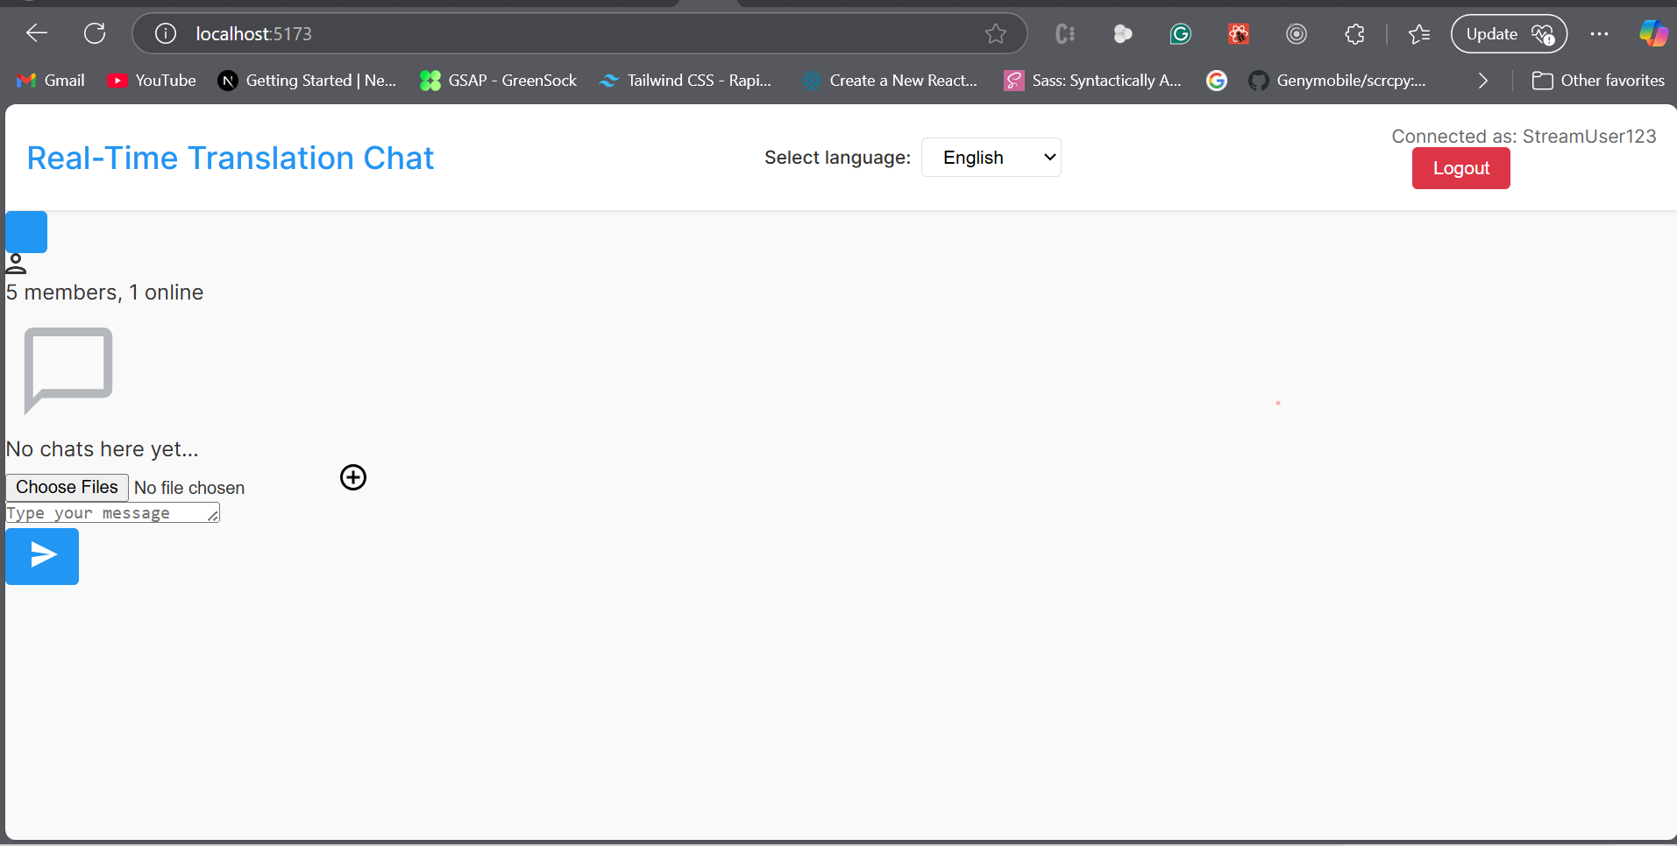Click the localhost:5173 address bar
1677x846 pixels.
click(x=561, y=34)
